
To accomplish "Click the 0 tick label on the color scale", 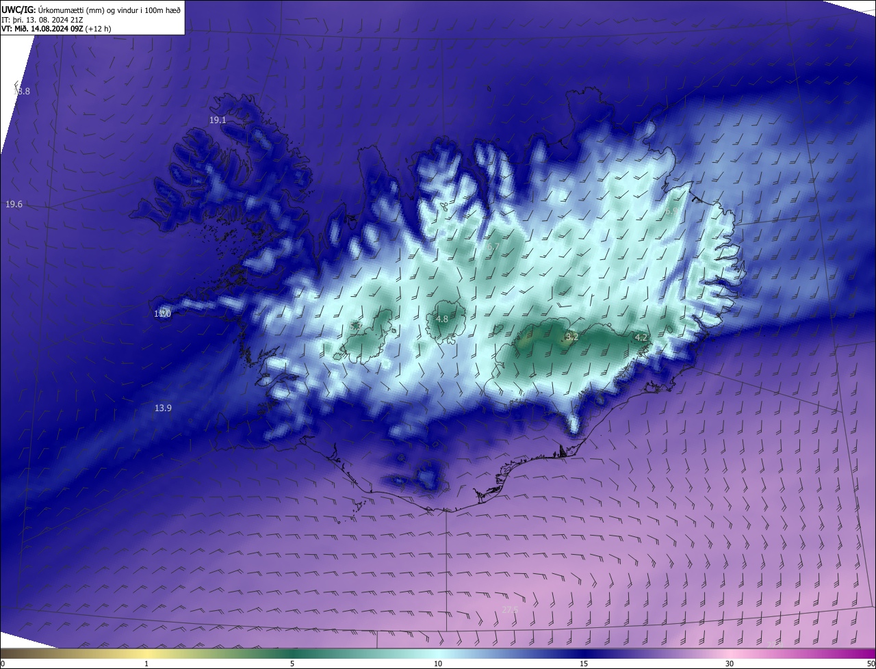I will click(x=3, y=664).
